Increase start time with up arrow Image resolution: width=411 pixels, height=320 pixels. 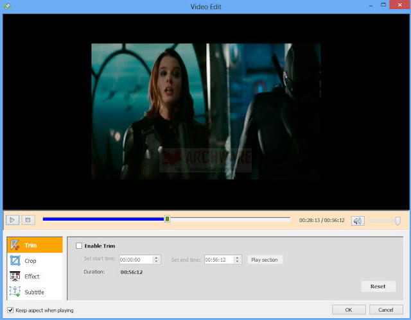point(157,257)
